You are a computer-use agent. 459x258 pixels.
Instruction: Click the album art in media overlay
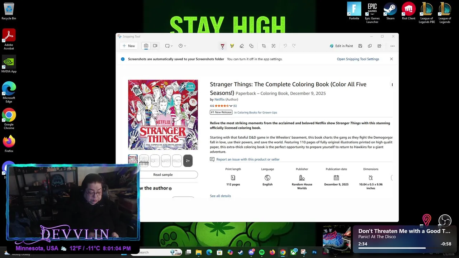337,240
